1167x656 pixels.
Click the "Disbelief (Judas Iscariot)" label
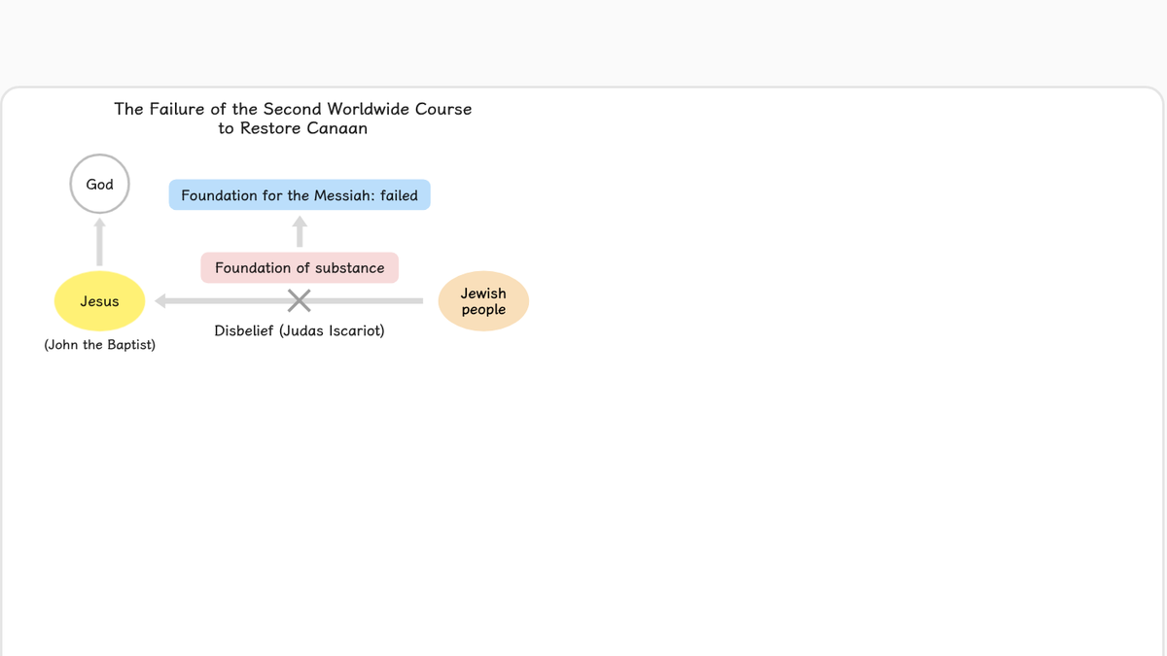pyautogui.click(x=300, y=330)
